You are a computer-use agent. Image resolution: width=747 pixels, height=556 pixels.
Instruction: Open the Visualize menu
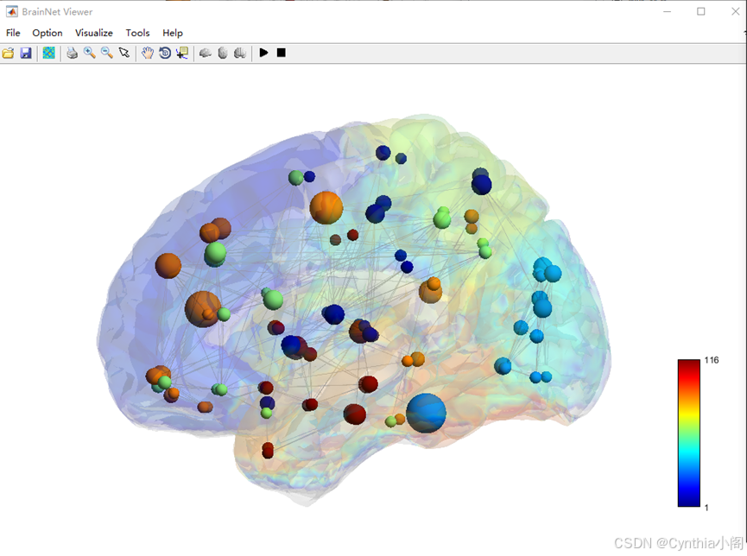[93, 33]
